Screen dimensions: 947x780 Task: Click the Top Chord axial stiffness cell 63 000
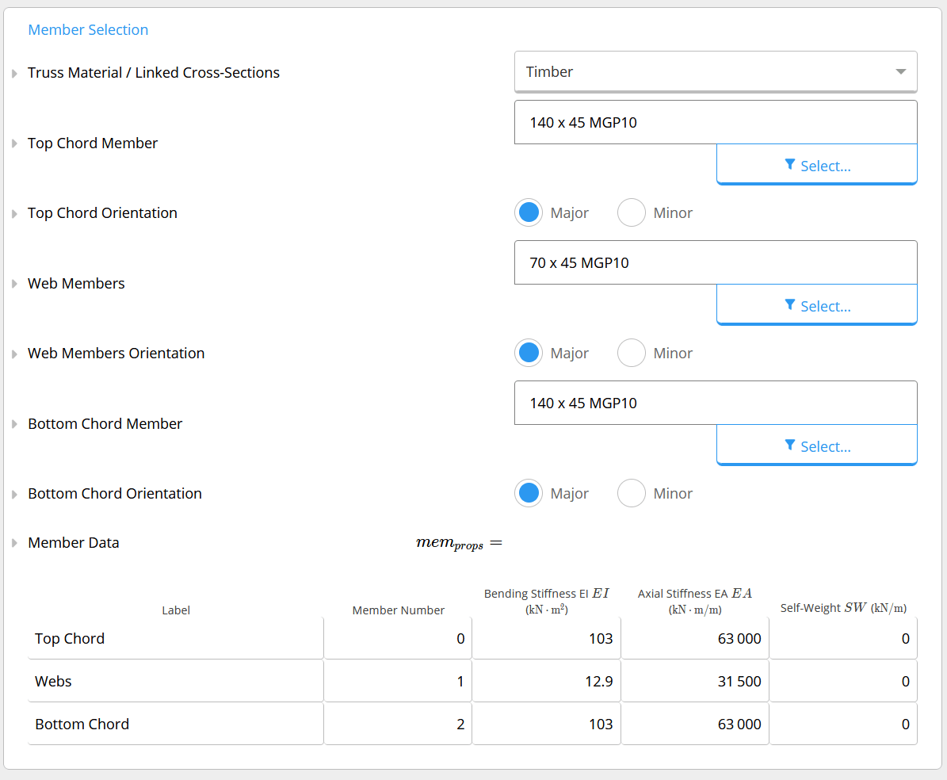(x=694, y=638)
